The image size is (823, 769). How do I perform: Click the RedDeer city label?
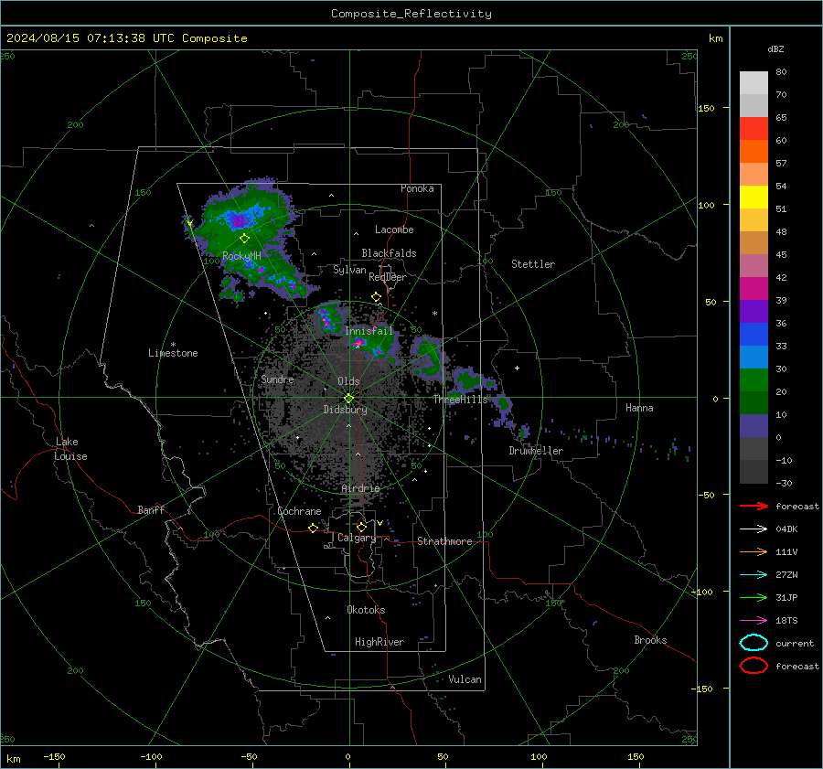[x=388, y=277]
